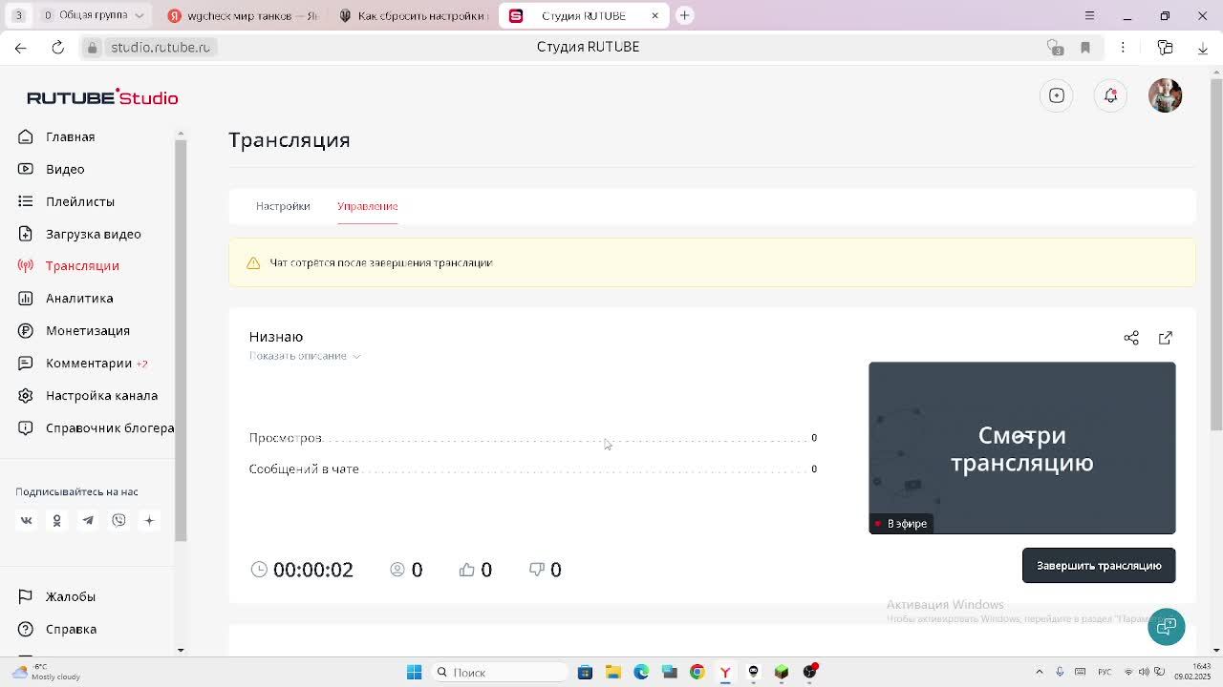
Task: Open the user profile avatar
Action: [x=1165, y=95]
